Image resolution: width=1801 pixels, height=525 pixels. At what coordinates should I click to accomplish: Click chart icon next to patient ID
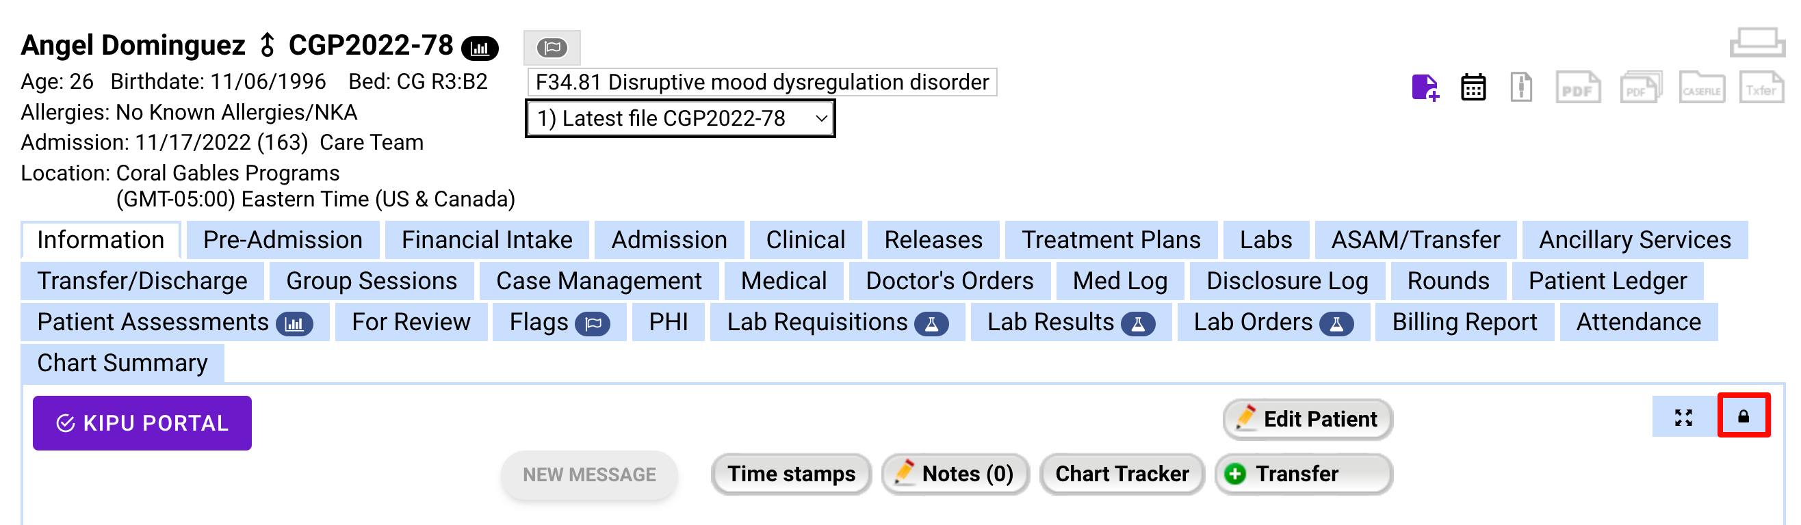pyautogui.click(x=480, y=48)
